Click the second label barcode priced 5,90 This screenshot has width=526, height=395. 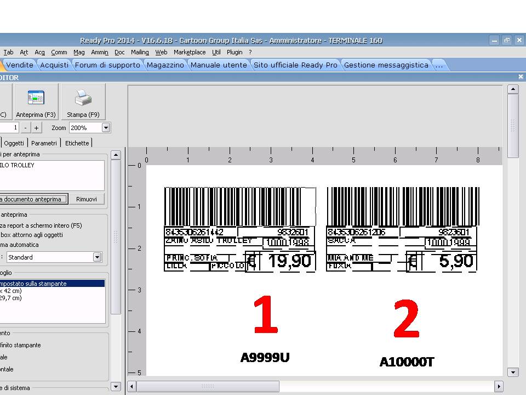[403, 207]
